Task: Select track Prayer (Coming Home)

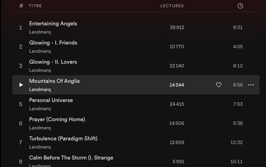Action: pyautogui.click(x=57, y=119)
